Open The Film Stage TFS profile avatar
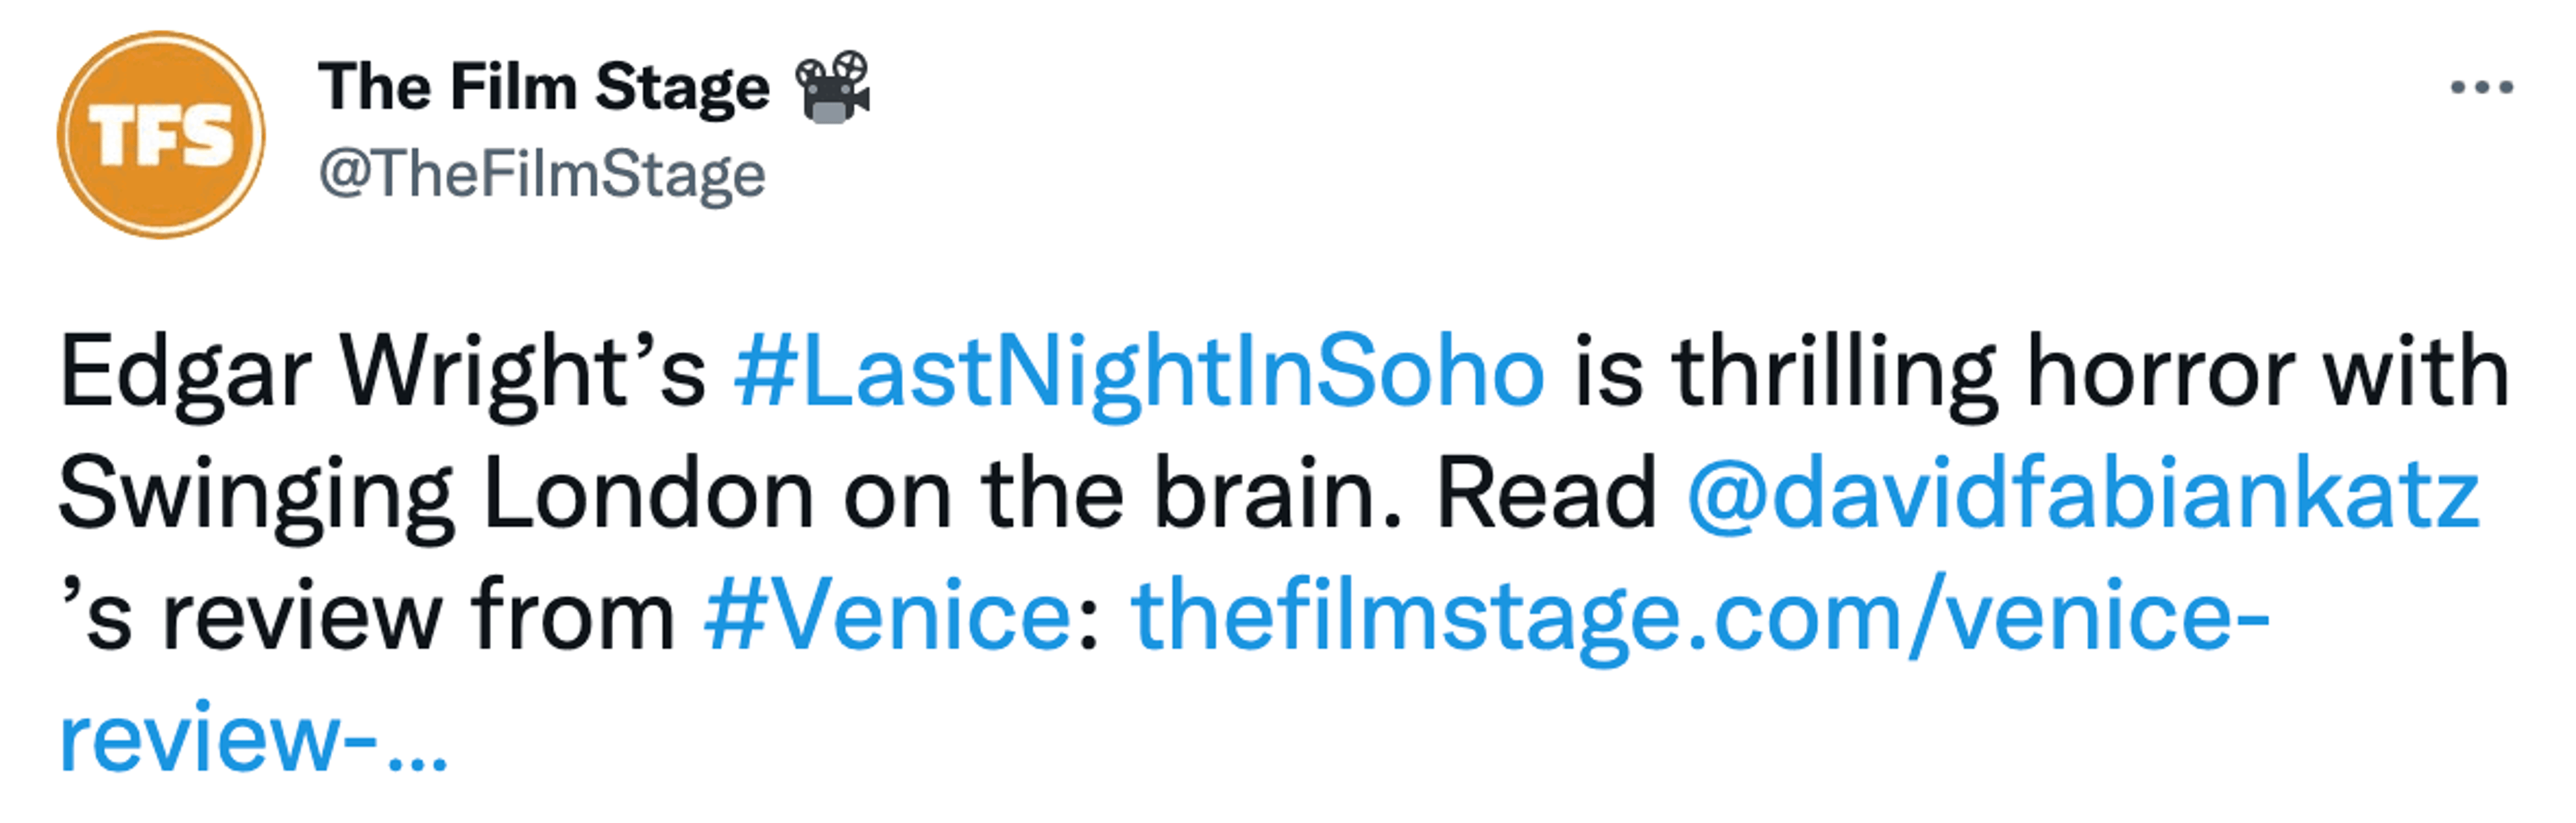 [161, 135]
